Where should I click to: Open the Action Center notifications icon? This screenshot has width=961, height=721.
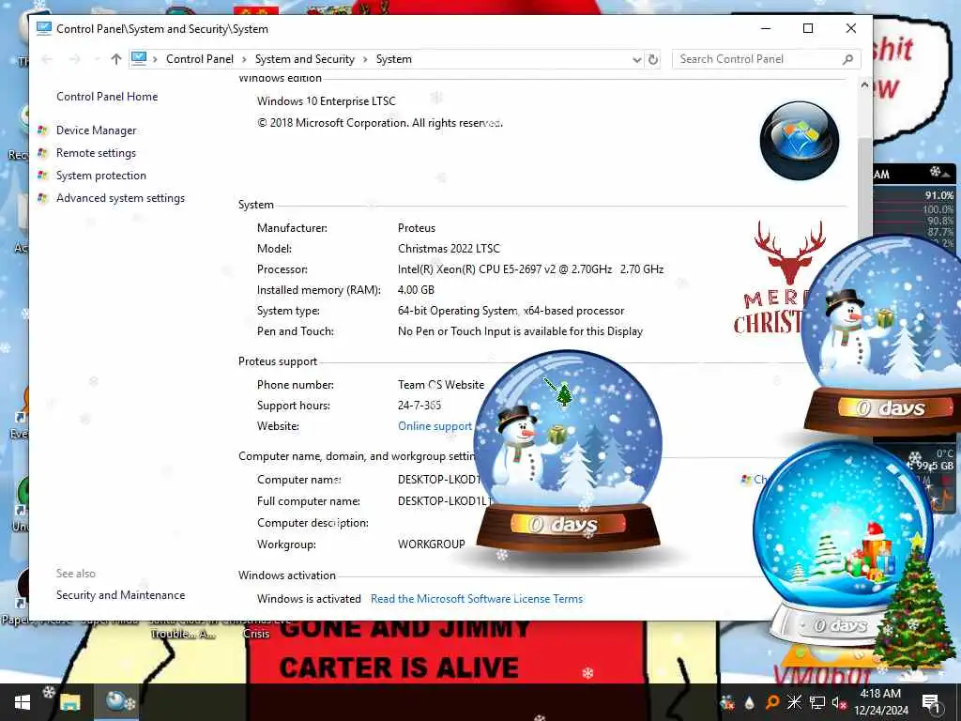click(932, 702)
